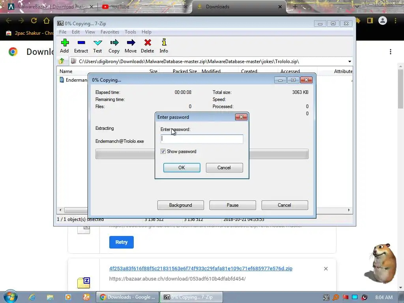Cancel the copying operation
404x303 pixels.
pyautogui.click(x=284, y=205)
